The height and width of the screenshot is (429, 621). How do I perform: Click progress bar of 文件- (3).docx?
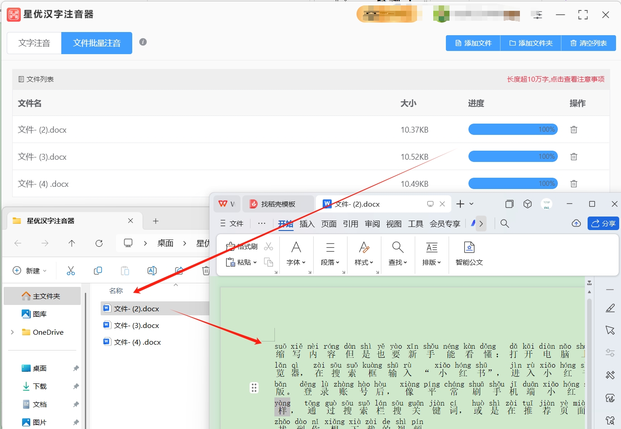(513, 157)
